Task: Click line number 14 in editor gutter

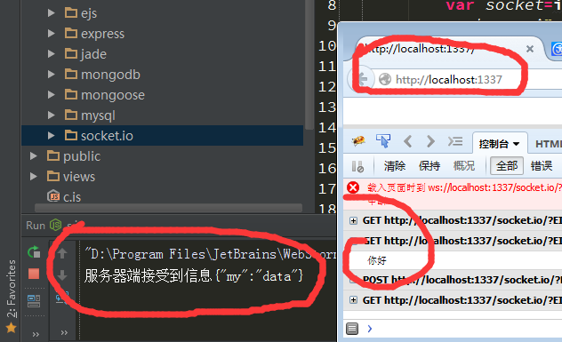Action: 327,128
